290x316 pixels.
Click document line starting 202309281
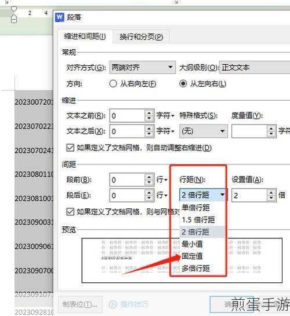pos(34,312)
